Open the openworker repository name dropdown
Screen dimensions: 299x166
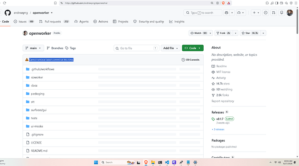(42, 13)
